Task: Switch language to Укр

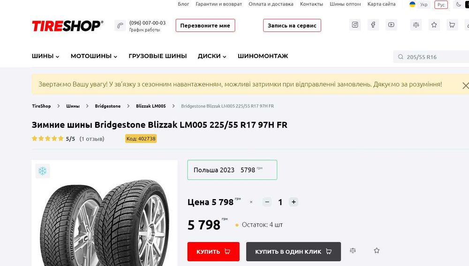Action: point(420,5)
